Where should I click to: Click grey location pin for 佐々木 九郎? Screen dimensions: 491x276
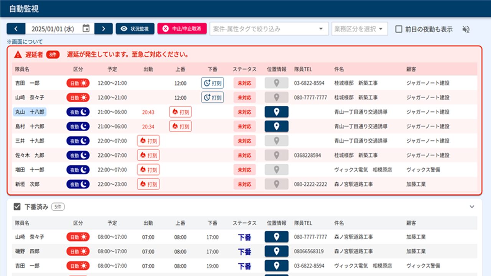pos(277,155)
